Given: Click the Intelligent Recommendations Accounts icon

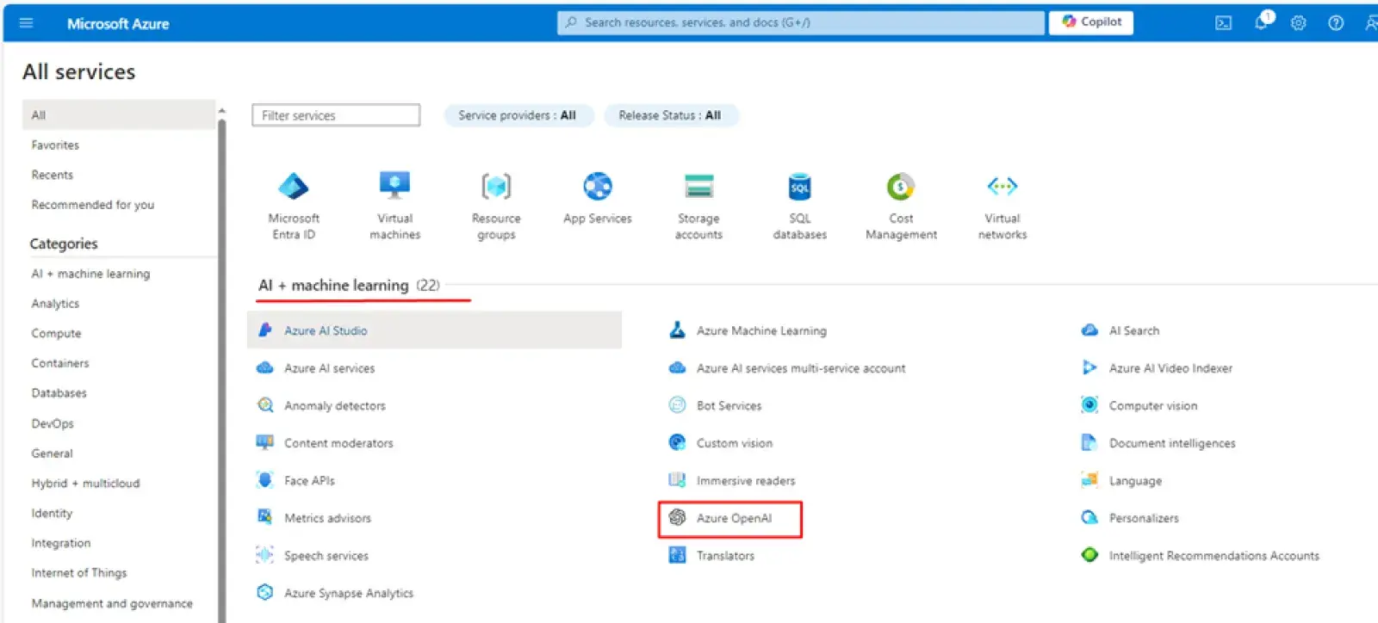Looking at the screenshot, I should coord(1089,555).
